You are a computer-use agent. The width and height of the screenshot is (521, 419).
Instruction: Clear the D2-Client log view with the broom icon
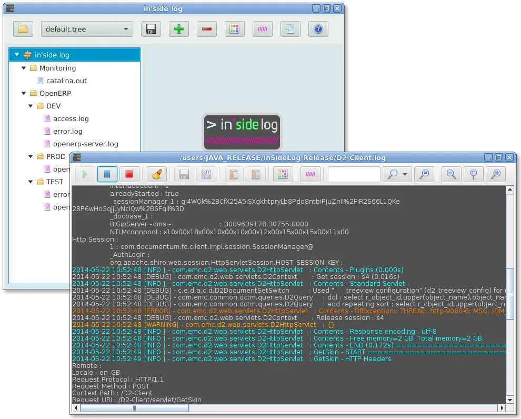coord(156,174)
